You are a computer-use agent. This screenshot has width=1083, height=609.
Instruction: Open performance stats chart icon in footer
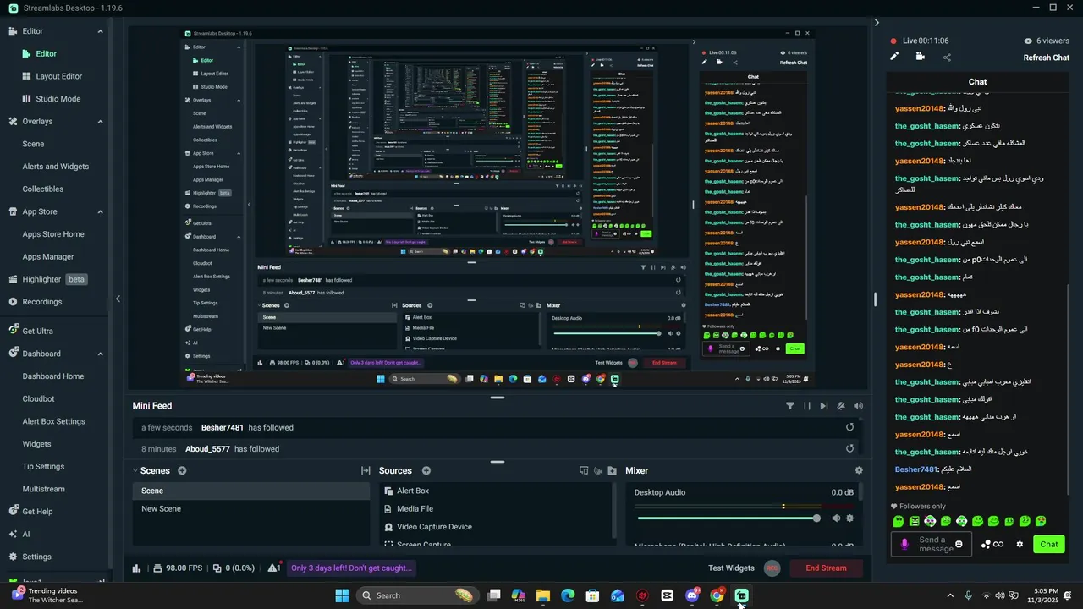136,568
